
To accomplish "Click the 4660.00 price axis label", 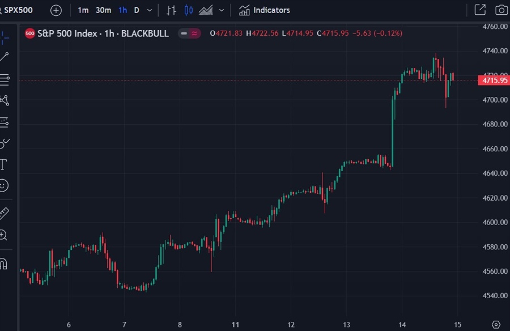I will (x=495, y=149).
